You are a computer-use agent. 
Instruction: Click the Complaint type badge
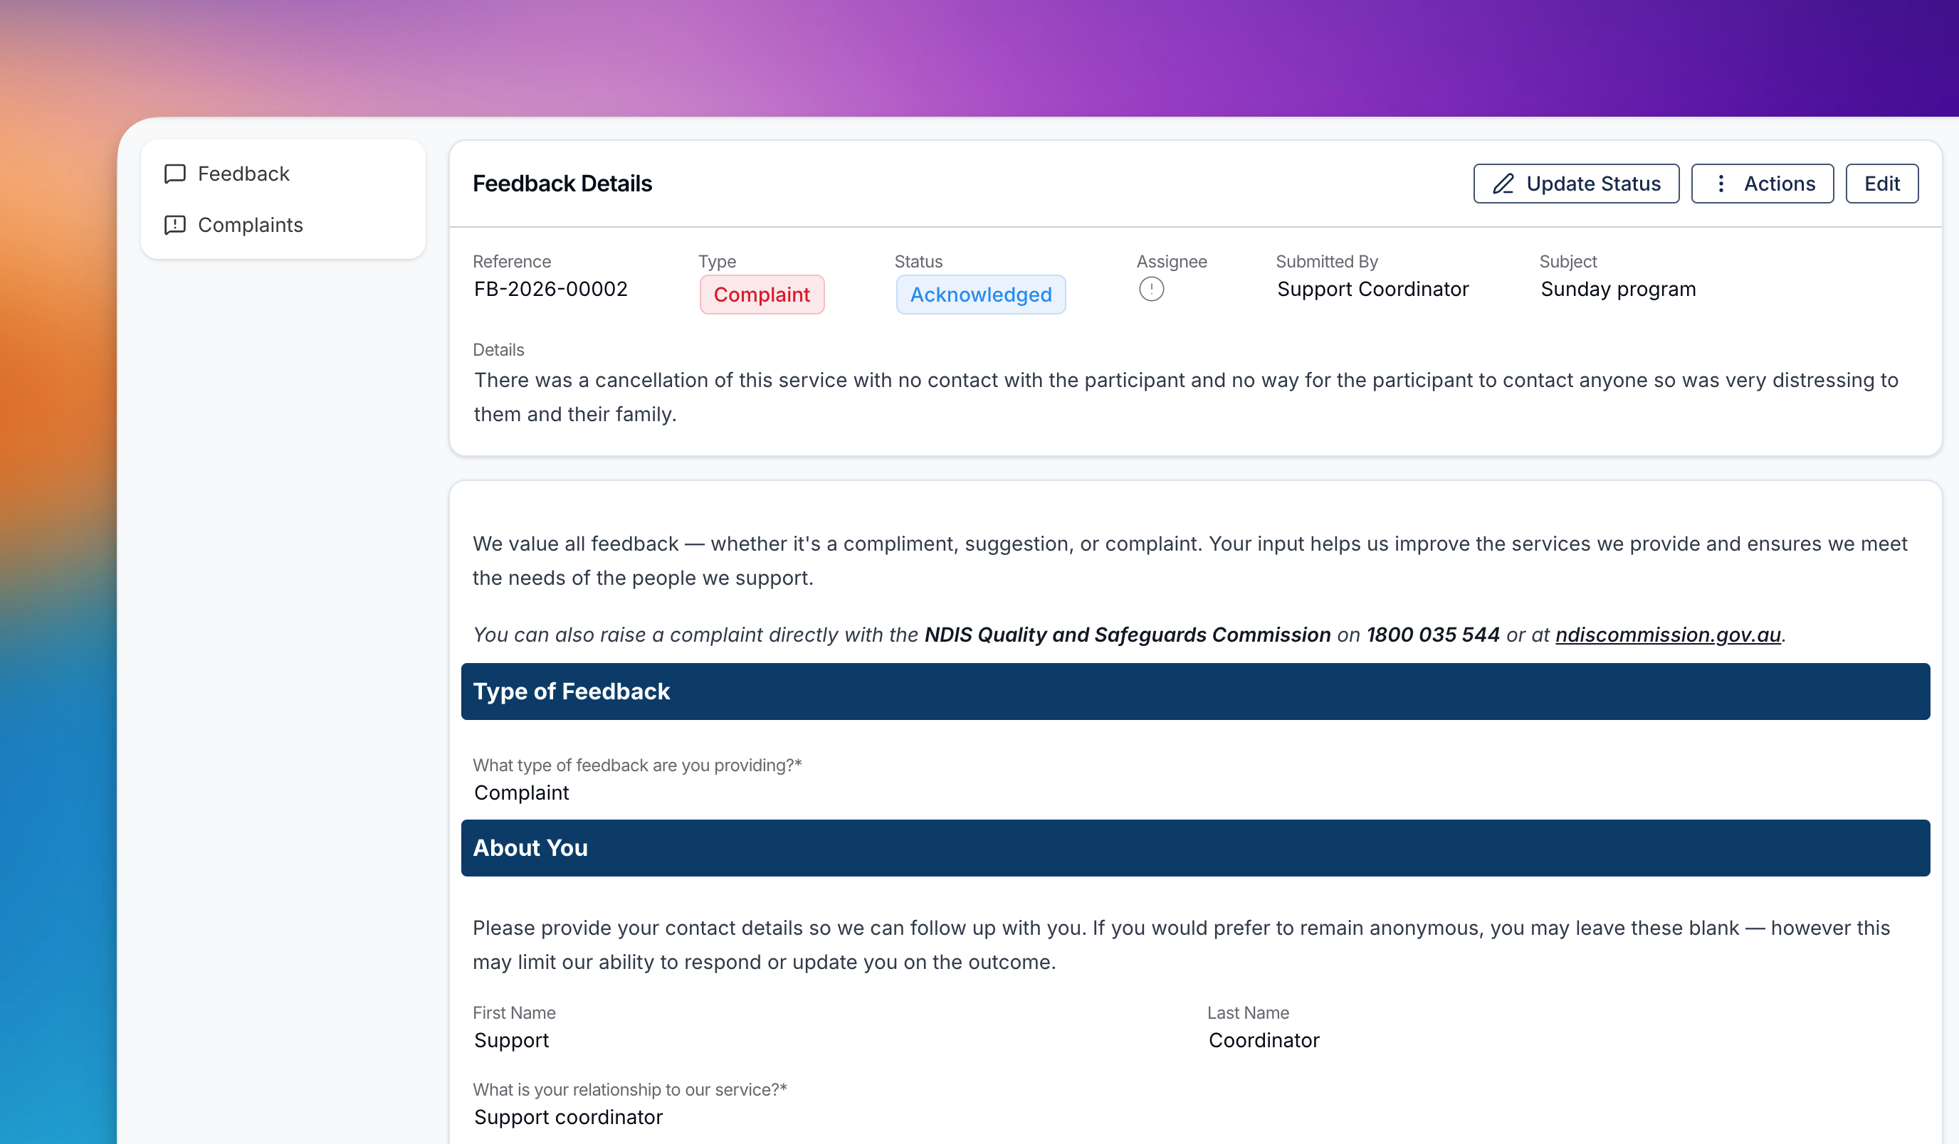point(762,295)
